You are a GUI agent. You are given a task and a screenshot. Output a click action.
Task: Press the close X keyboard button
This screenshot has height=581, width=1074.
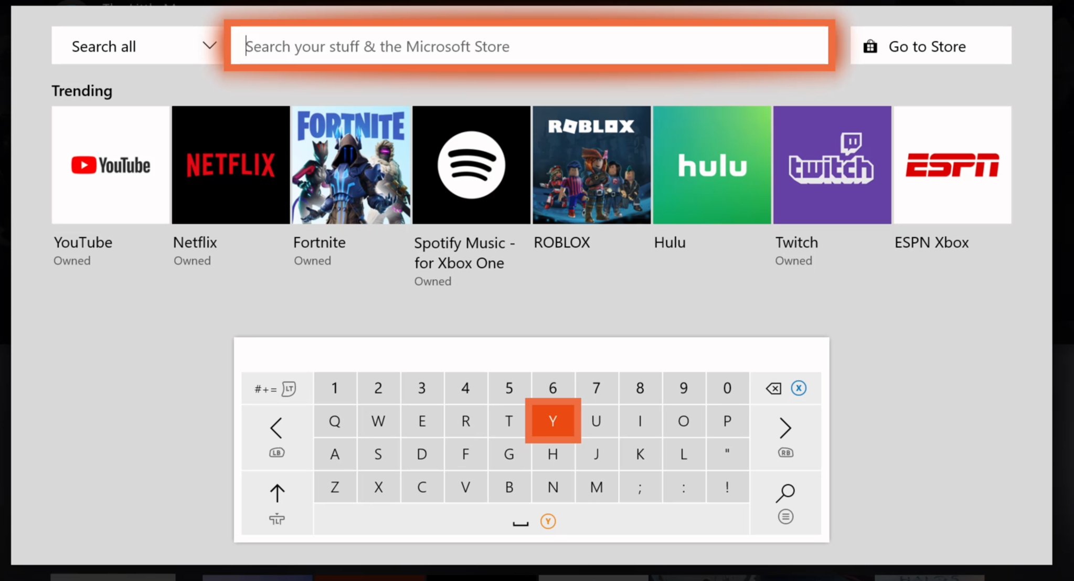(x=799, y=388)
